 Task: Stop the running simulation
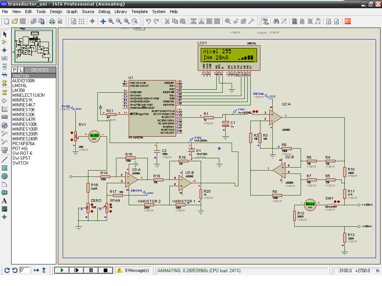(x=106, y=270)
